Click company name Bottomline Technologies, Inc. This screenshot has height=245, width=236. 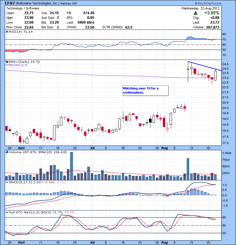(x=37, y=3)
